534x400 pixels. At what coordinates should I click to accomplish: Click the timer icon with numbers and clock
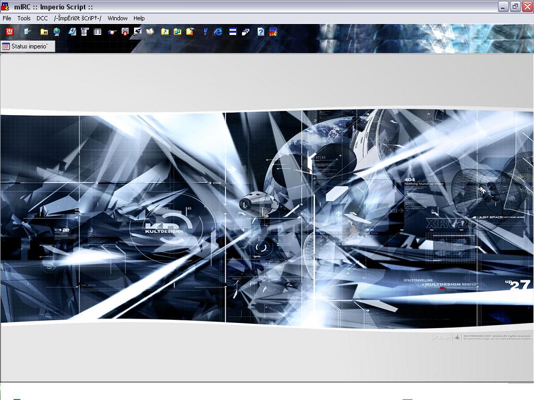[125, 32]
